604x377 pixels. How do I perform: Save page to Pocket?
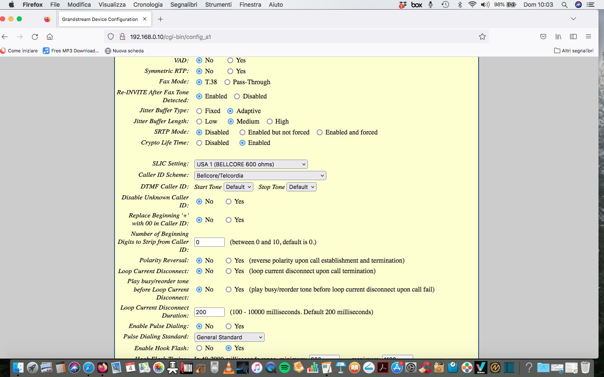543,37
